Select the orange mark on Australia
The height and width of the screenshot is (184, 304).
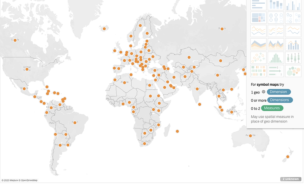(x=250, y=136)
